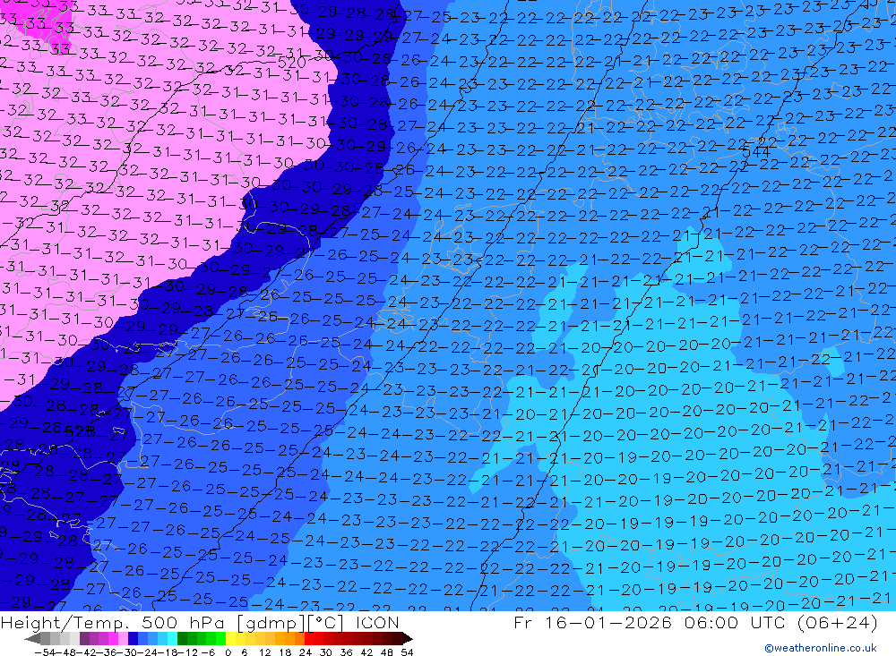Click the cyan legend swatch above -18
Viewport: 896px width, 656px height.
point(172,639)
